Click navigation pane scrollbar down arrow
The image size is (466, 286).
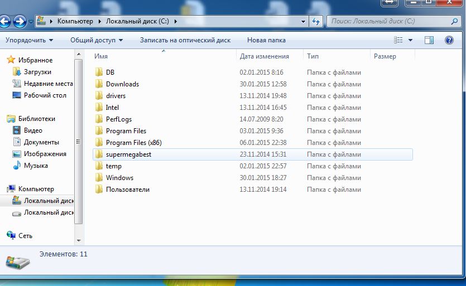79,240
